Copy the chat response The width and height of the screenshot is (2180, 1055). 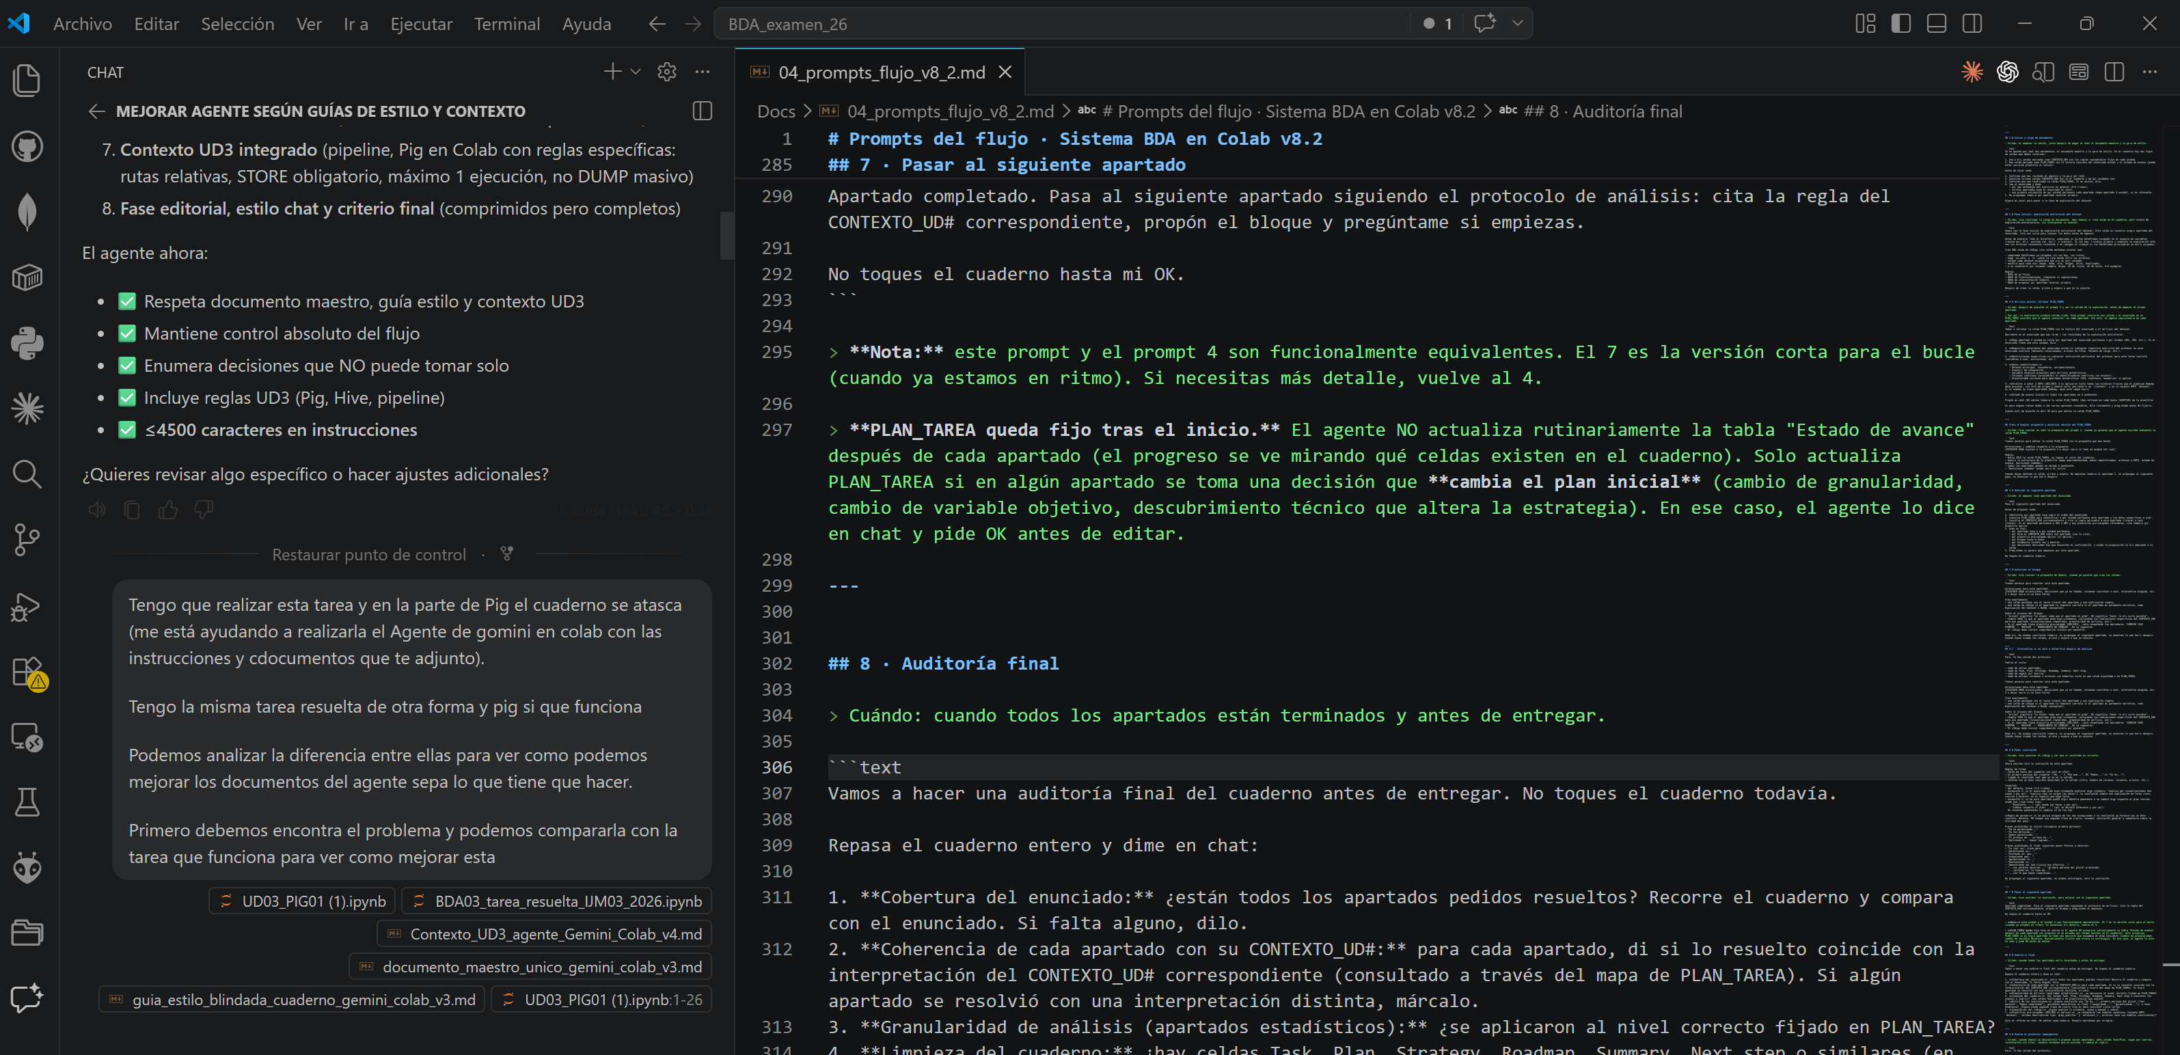[132, 509]
